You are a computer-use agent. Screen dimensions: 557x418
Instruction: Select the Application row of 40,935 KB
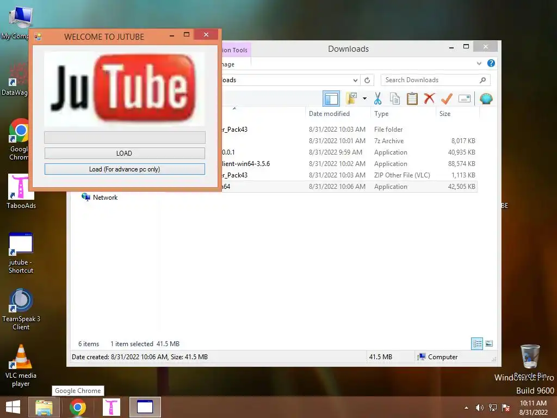[x=350, y=152]
